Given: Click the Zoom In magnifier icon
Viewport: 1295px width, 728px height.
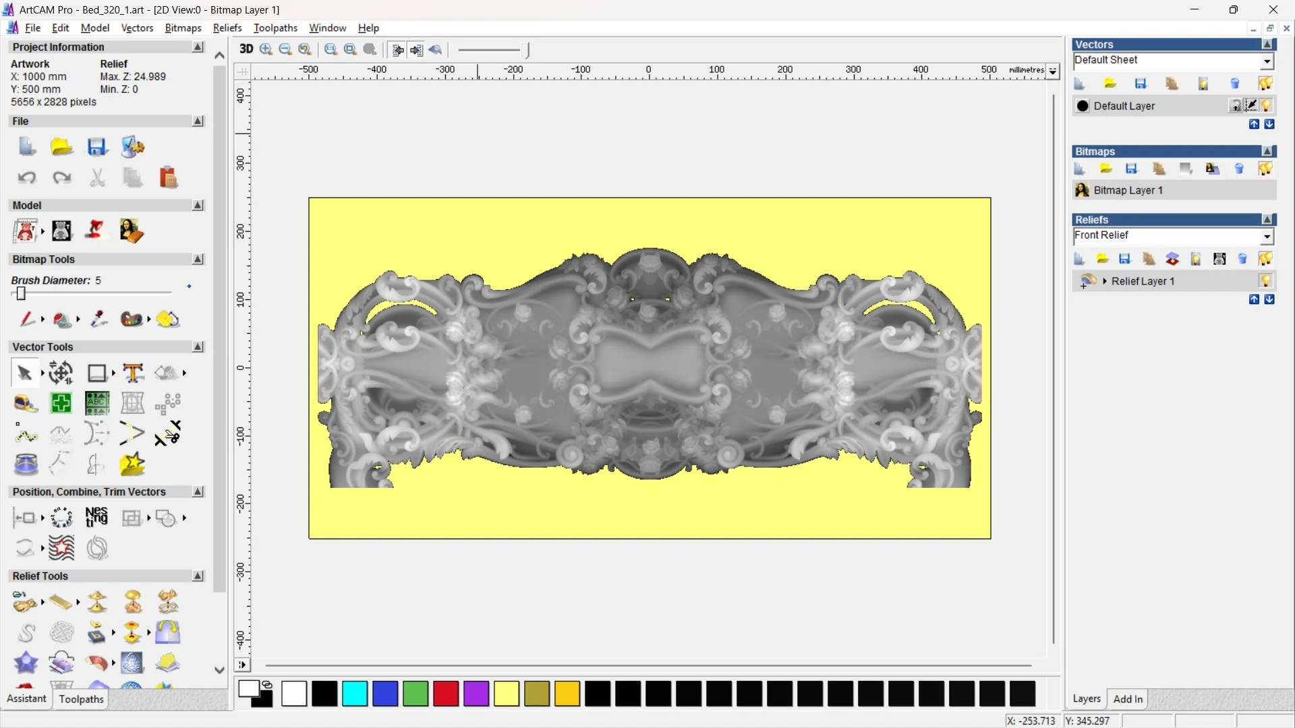Looking at the screenshot, I should pos(266,49).
